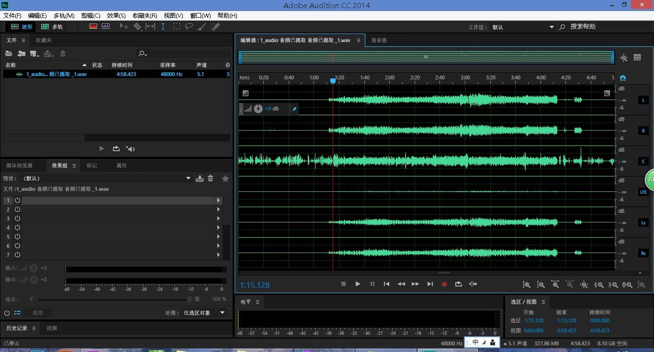Open editor tab panel menu

click(358, 41)
